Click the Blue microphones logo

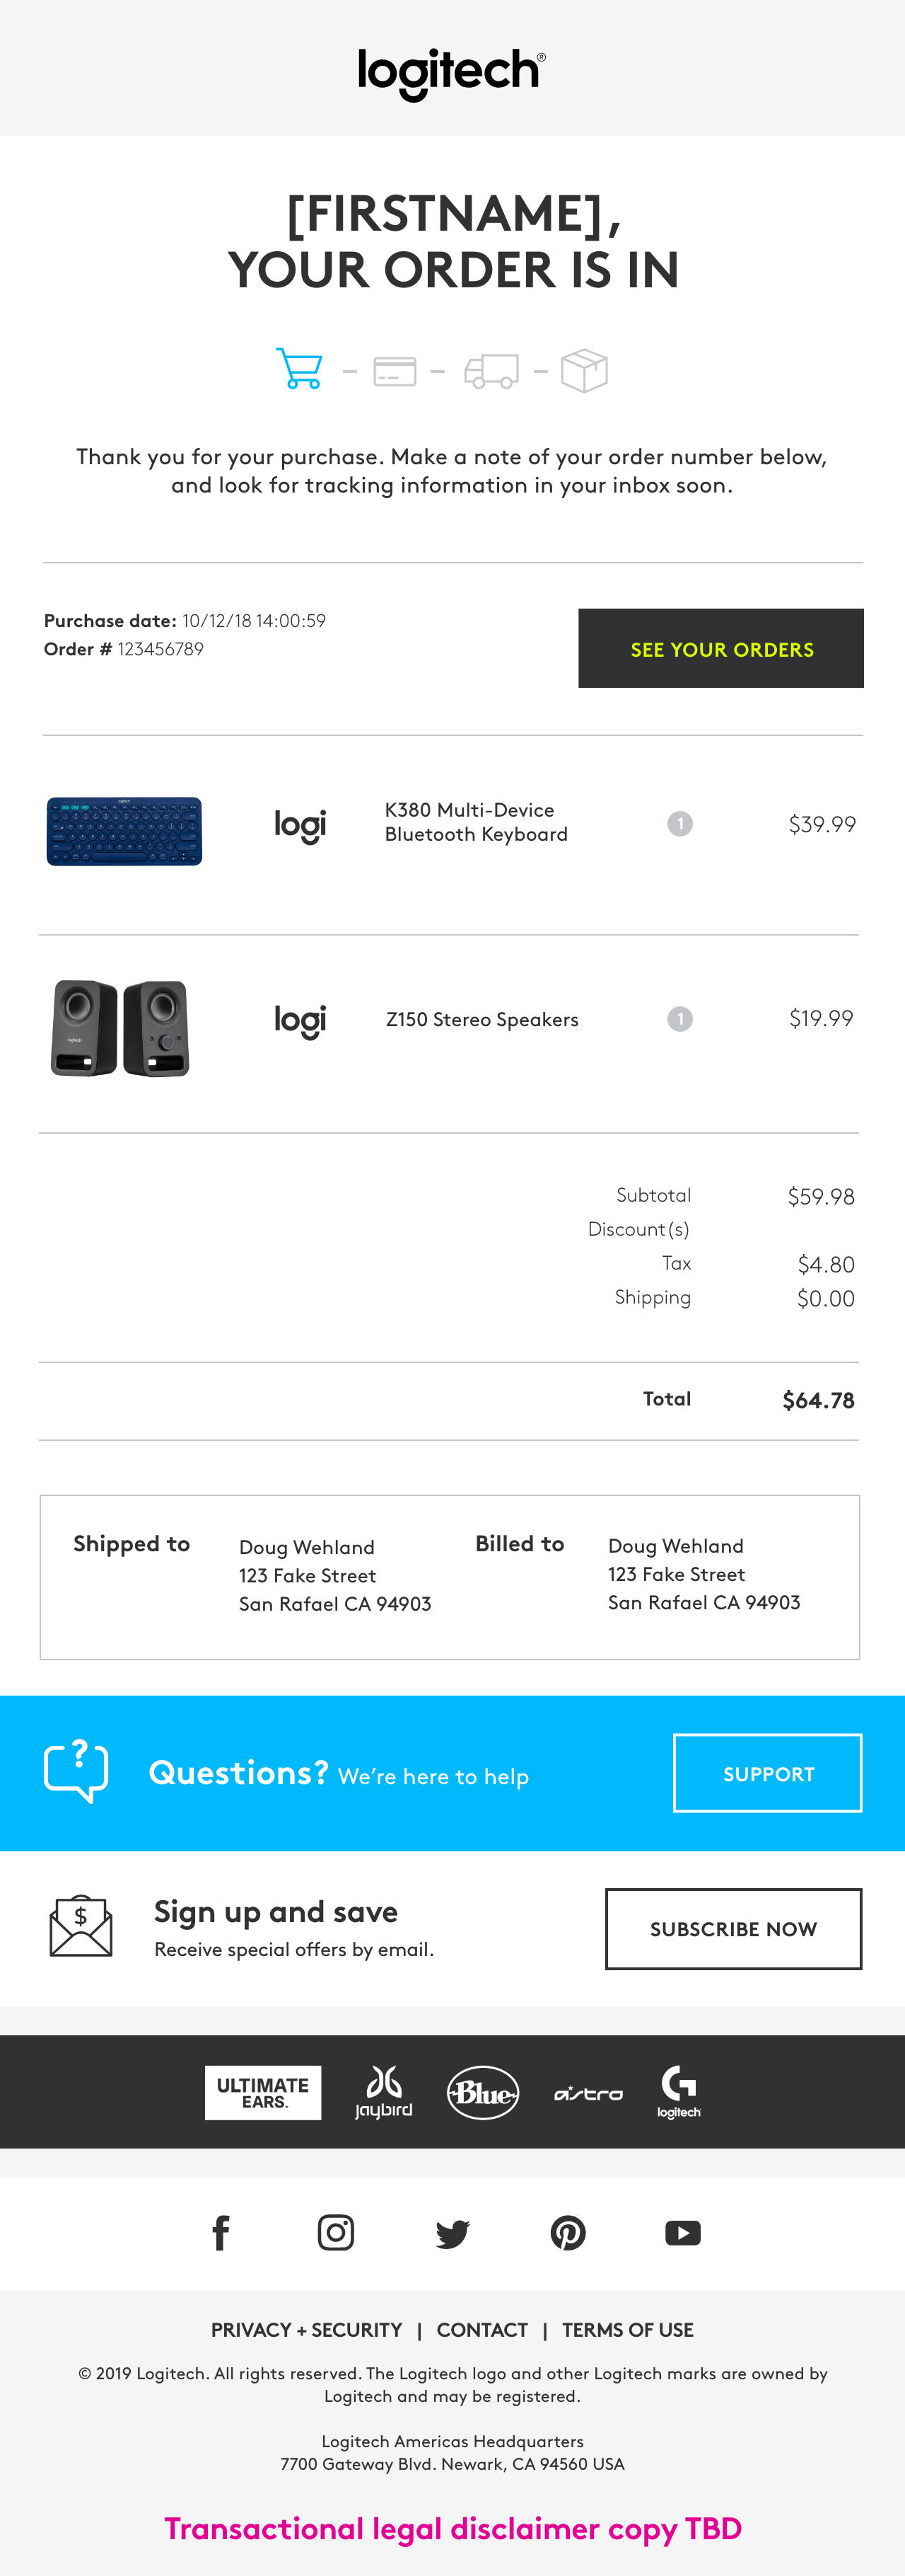tap(484, 2093)
